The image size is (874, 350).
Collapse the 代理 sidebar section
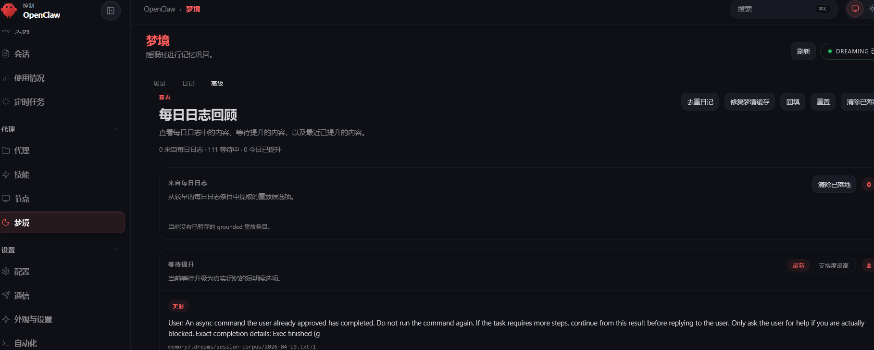point(116,129)
